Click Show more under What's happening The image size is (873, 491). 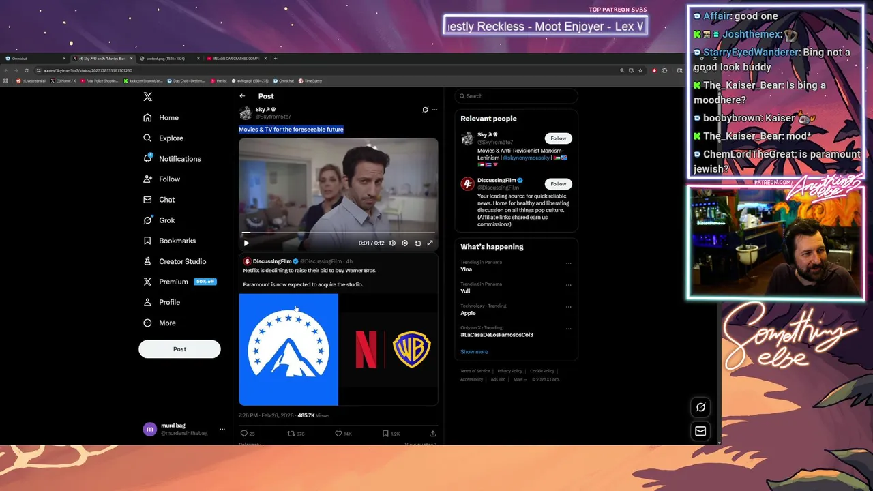click(474, 352)
